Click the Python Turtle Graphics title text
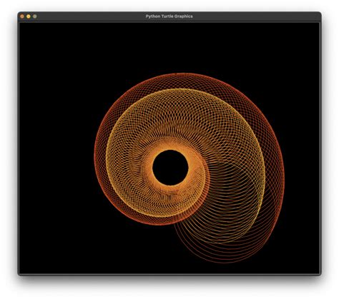 tap(169, 16)
